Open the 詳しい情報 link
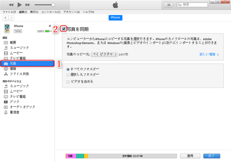Screen dimensions: 231x162 209,54
